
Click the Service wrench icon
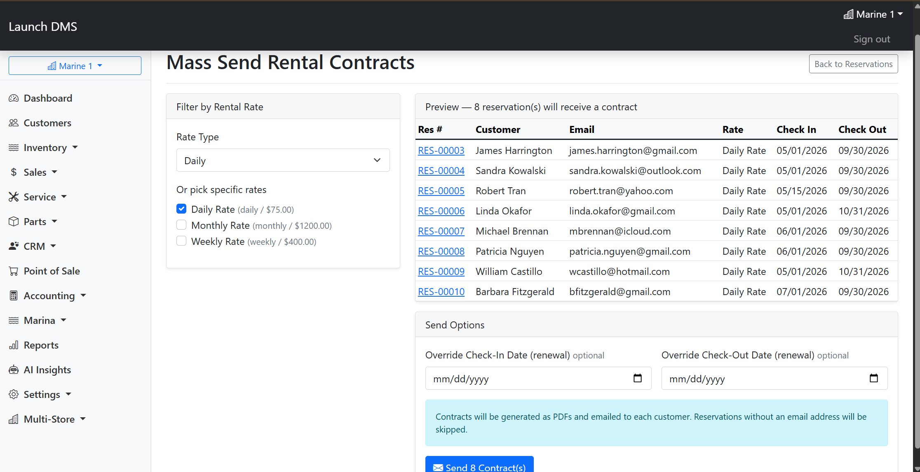click(x=14, y=197)
